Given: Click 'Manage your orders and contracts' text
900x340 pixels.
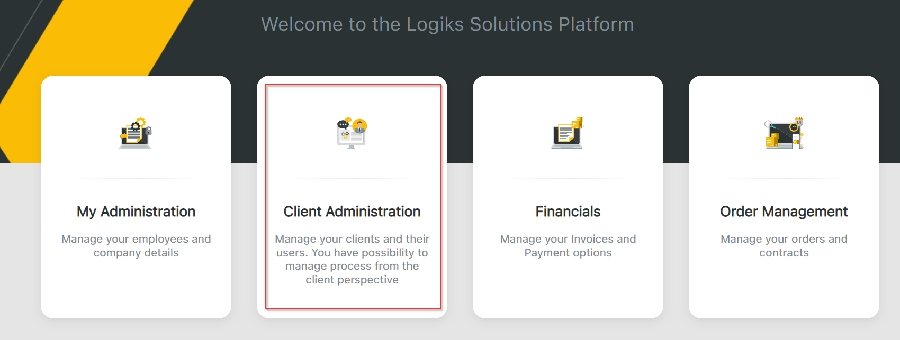Looking at the screenshot, I should click(784, 246).
